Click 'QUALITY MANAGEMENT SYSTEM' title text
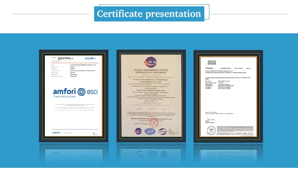This screenshot has height=173, width=298. coord(151,70)
